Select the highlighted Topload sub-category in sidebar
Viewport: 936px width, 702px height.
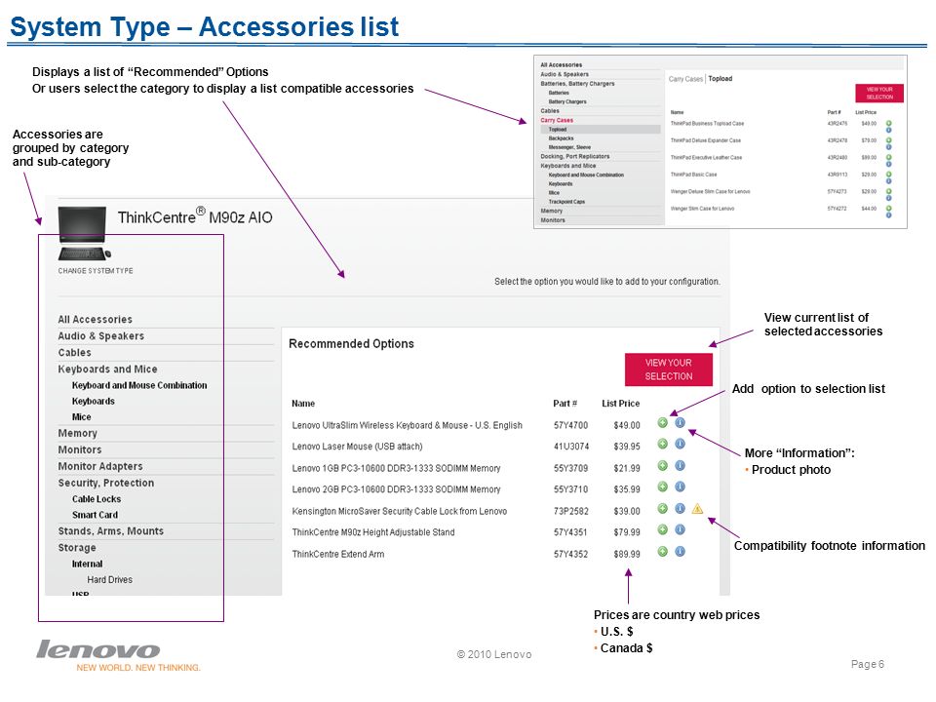point(600,129)
